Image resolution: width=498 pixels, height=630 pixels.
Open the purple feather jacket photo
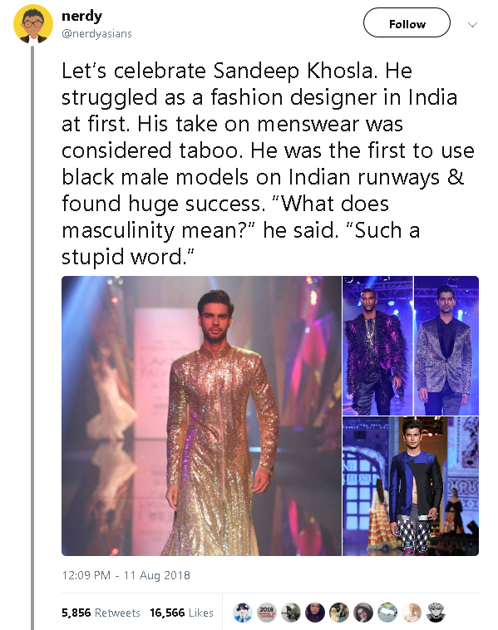pos(377,346)
